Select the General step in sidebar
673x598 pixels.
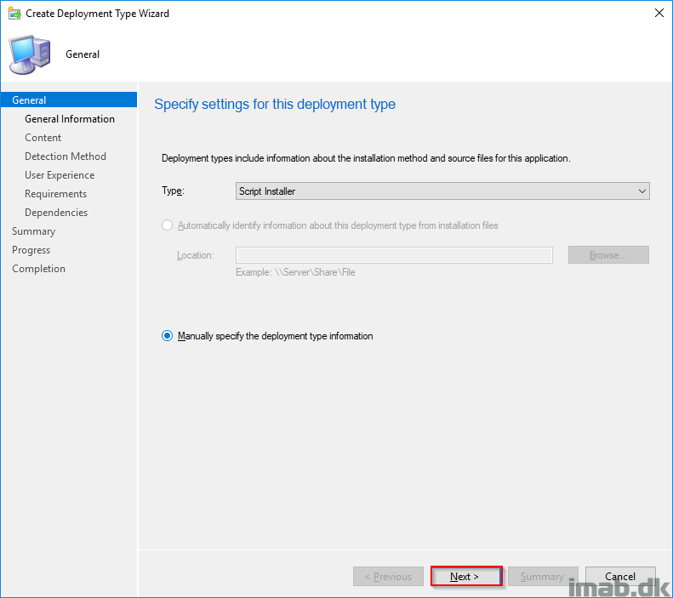(69, 100)
